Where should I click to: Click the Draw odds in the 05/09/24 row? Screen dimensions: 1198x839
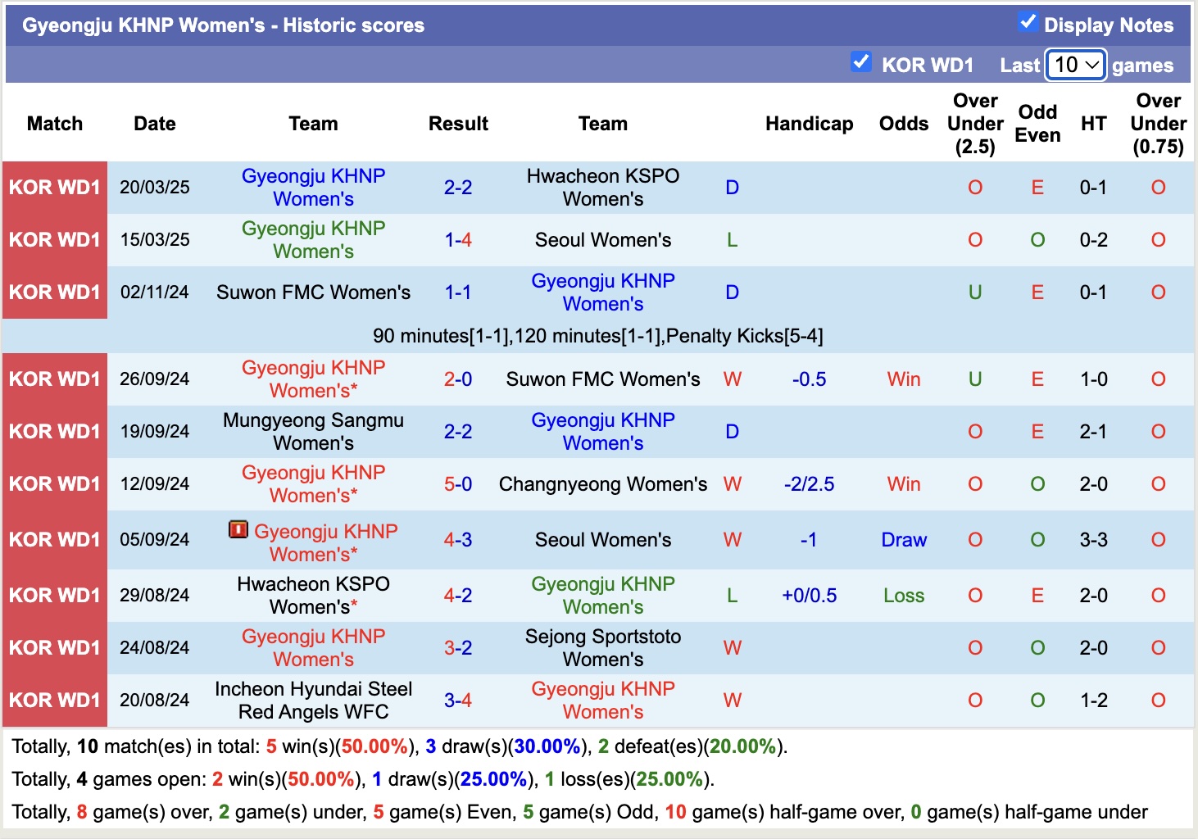coord(903,539)
